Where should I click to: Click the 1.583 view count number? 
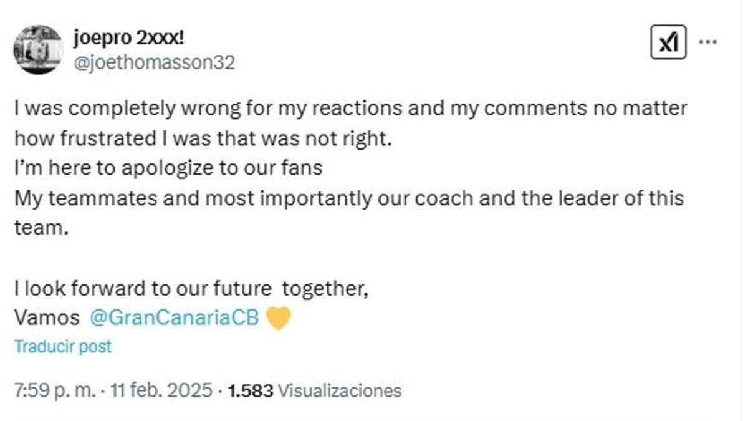251,391
